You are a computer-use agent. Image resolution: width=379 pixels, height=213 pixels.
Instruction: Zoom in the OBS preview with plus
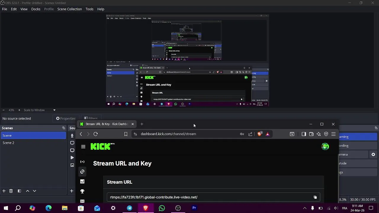pos(19,110)
